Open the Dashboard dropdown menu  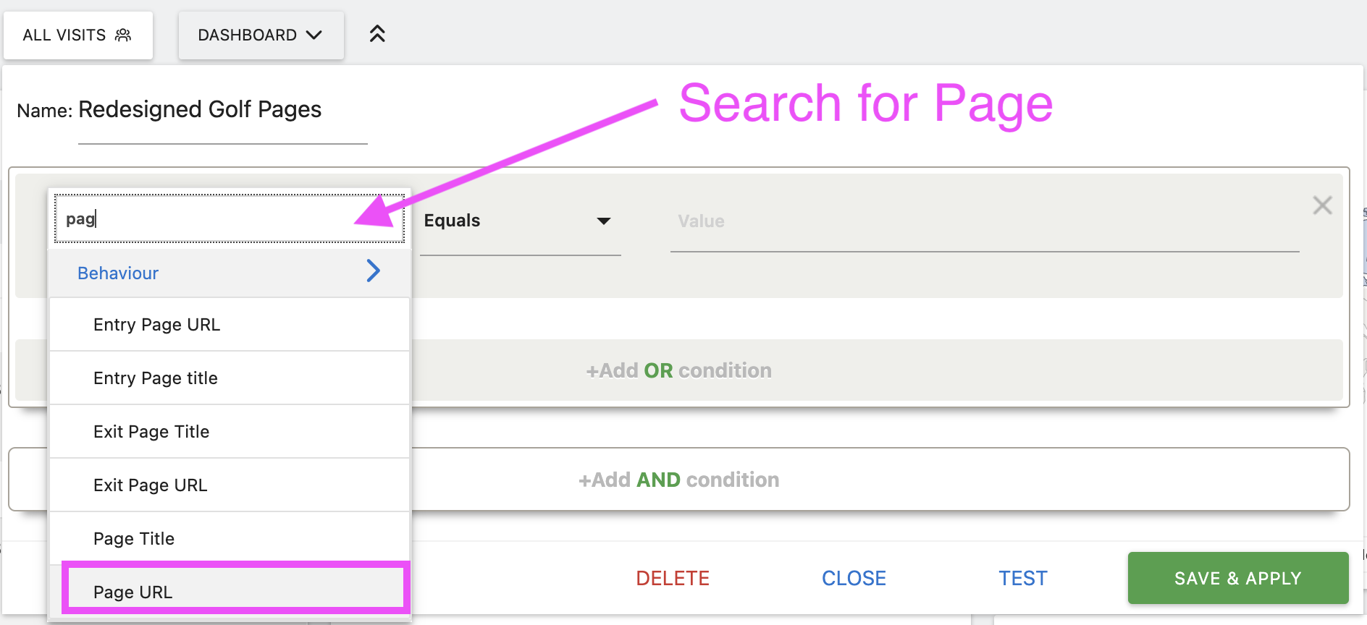coord(261,35)
